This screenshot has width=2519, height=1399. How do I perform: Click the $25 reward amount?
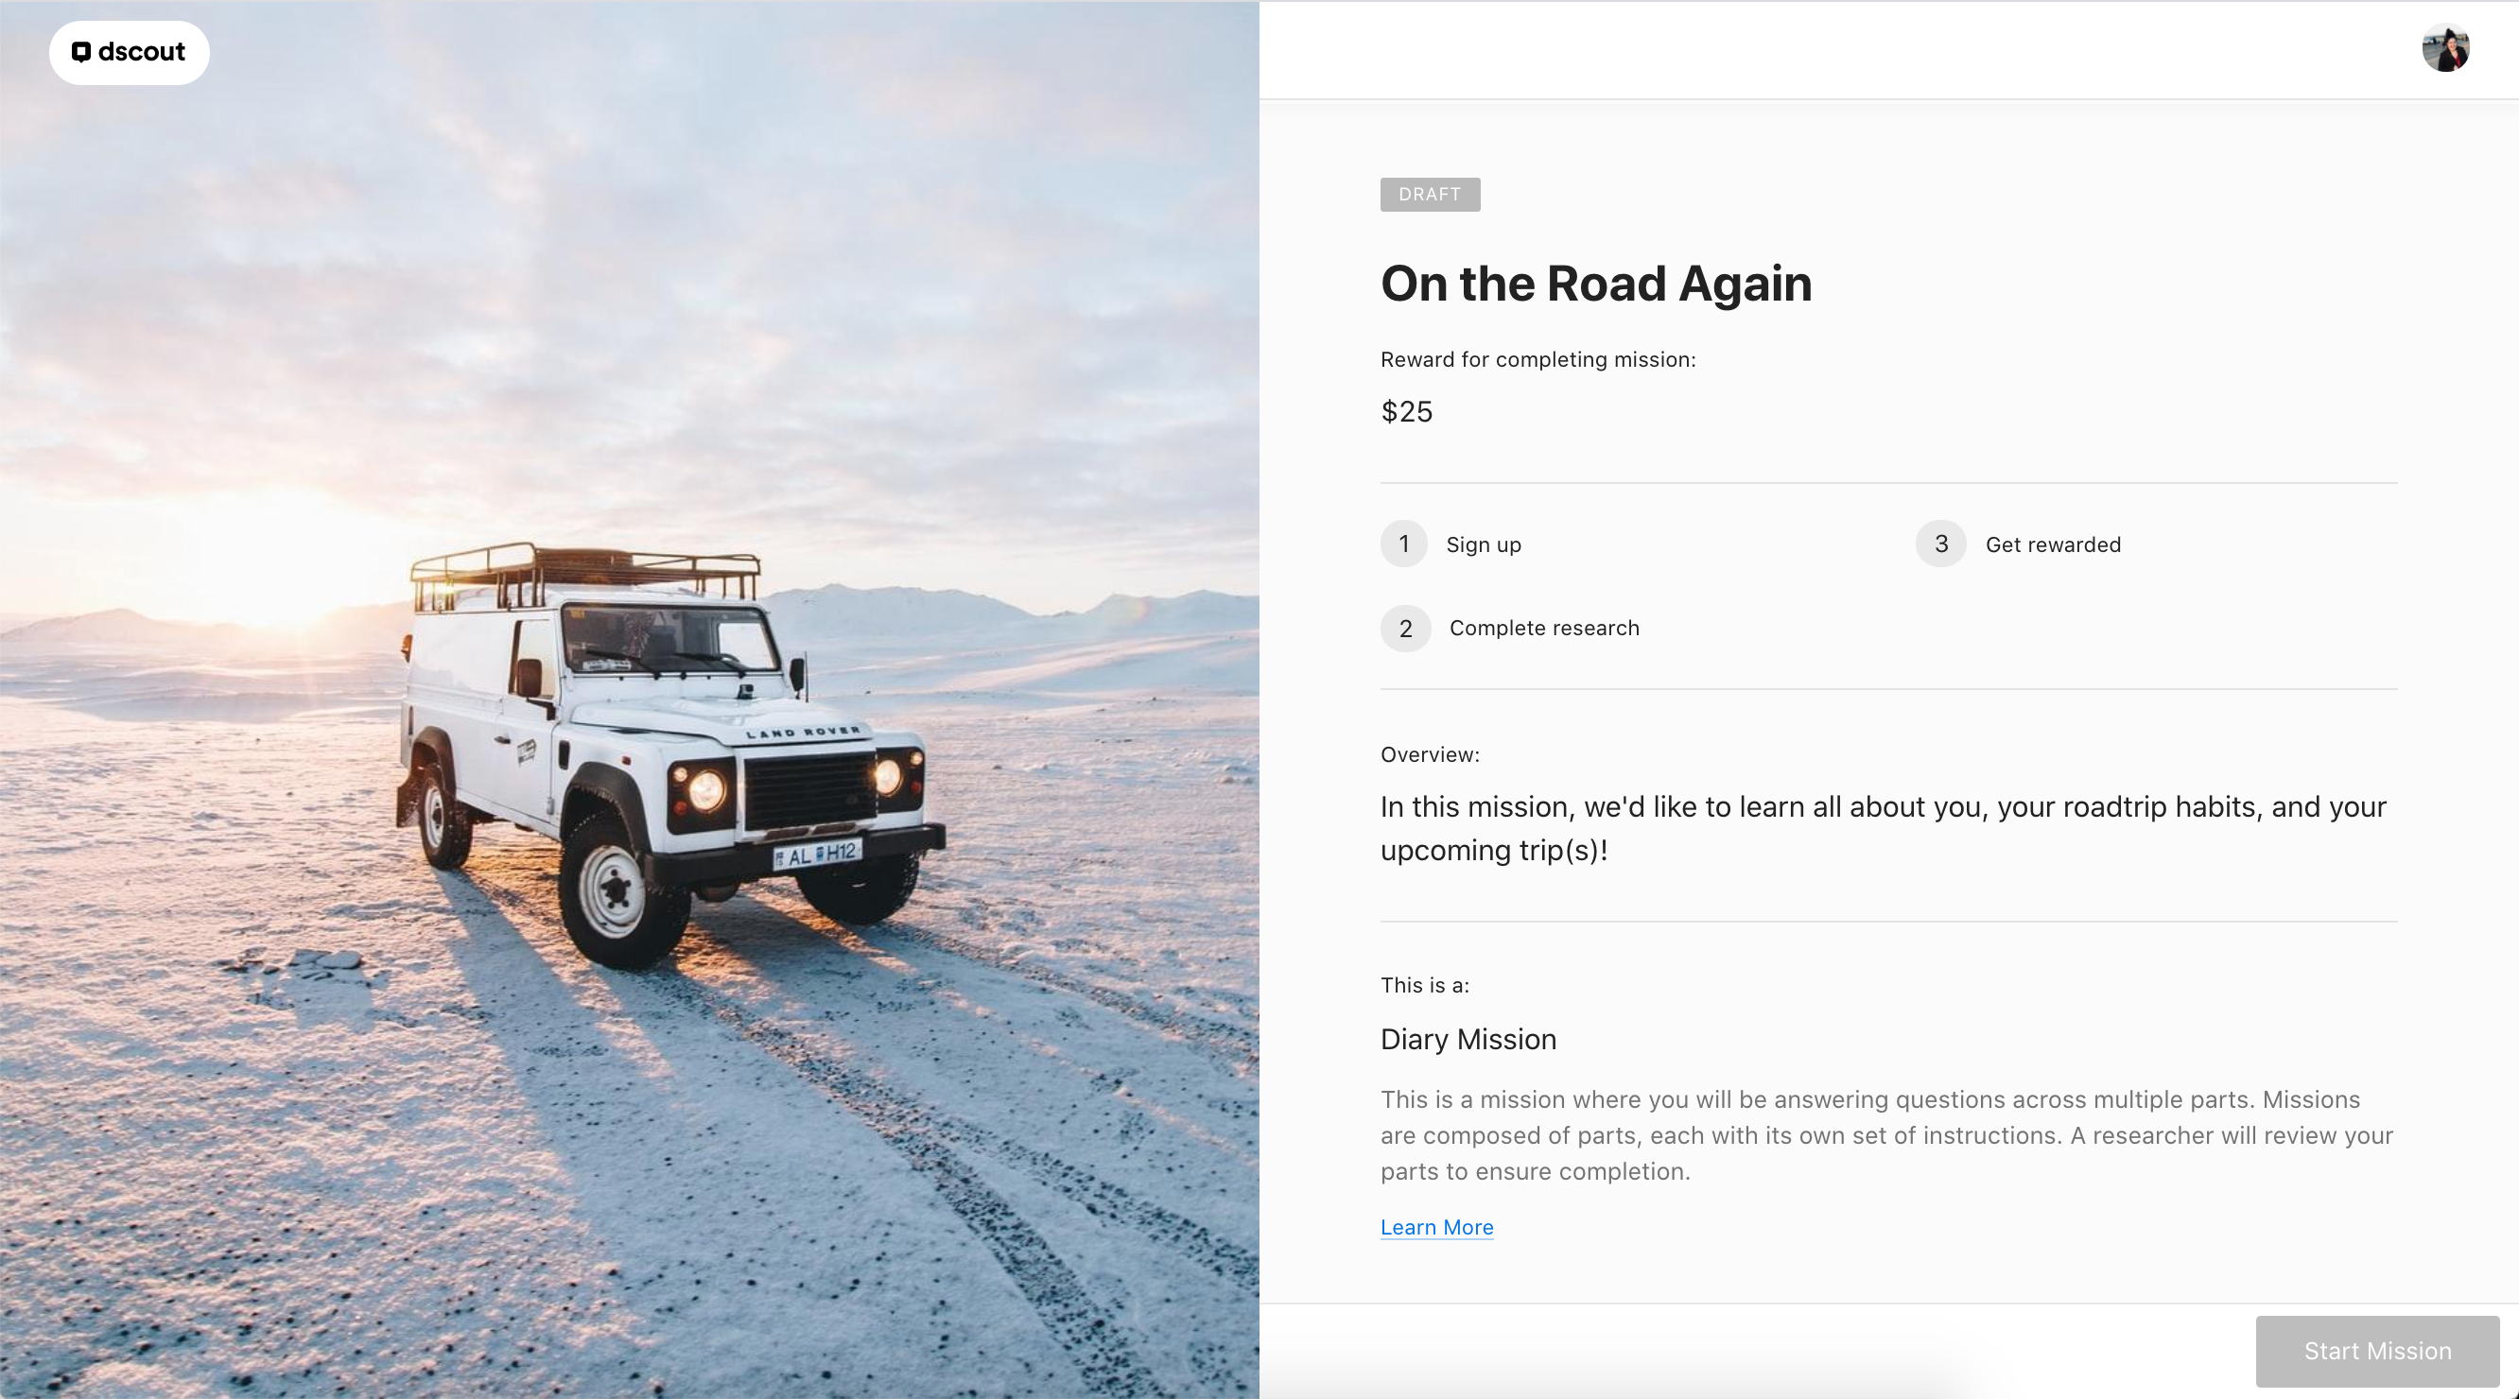click(x=1406, y=411)
